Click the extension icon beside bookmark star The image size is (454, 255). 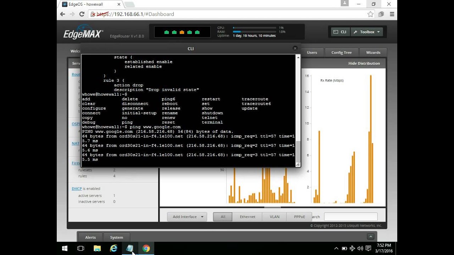pyautogui.click(x=381, y=14)
